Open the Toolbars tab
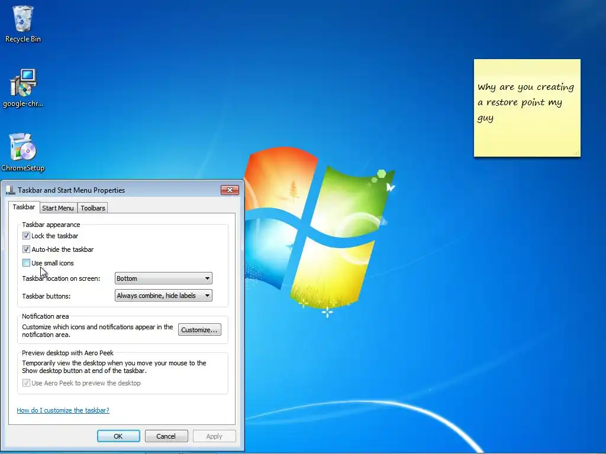This screenshot has width=606, height=454. [93, 208]
